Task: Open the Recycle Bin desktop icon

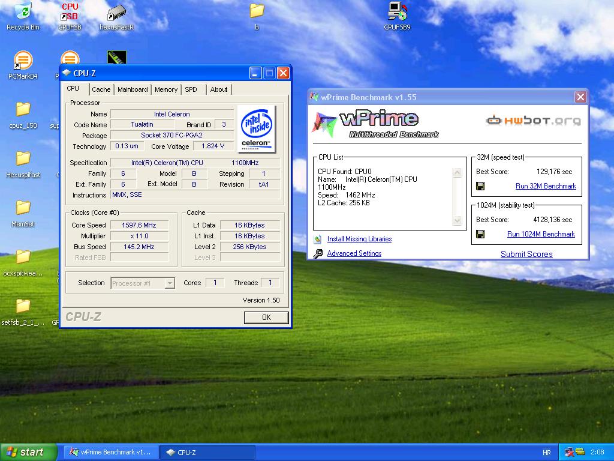Action: pyautogui.click(x=23, y=16)
